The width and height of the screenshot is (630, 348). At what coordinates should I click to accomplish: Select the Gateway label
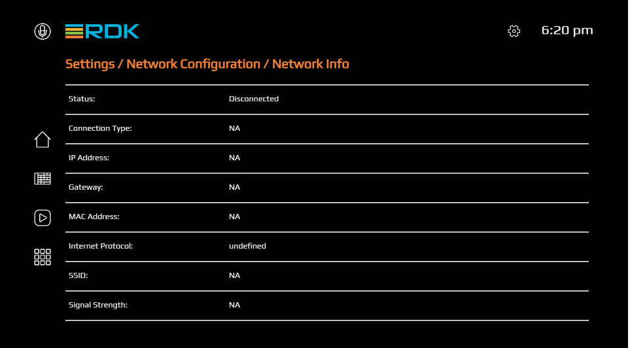86,187
